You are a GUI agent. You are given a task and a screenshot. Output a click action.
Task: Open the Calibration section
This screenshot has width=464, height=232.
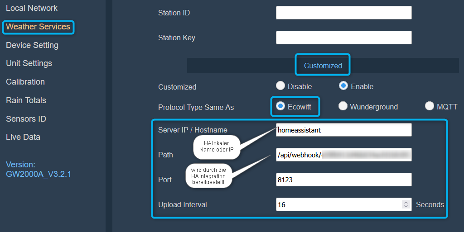(x=25, y=82)
